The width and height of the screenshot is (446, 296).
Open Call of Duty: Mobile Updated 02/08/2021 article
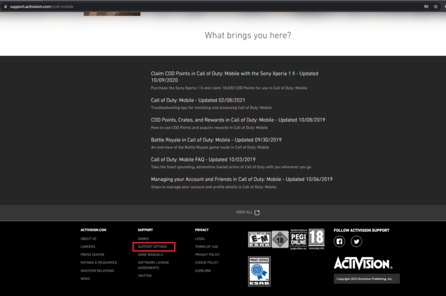[197, 100]
